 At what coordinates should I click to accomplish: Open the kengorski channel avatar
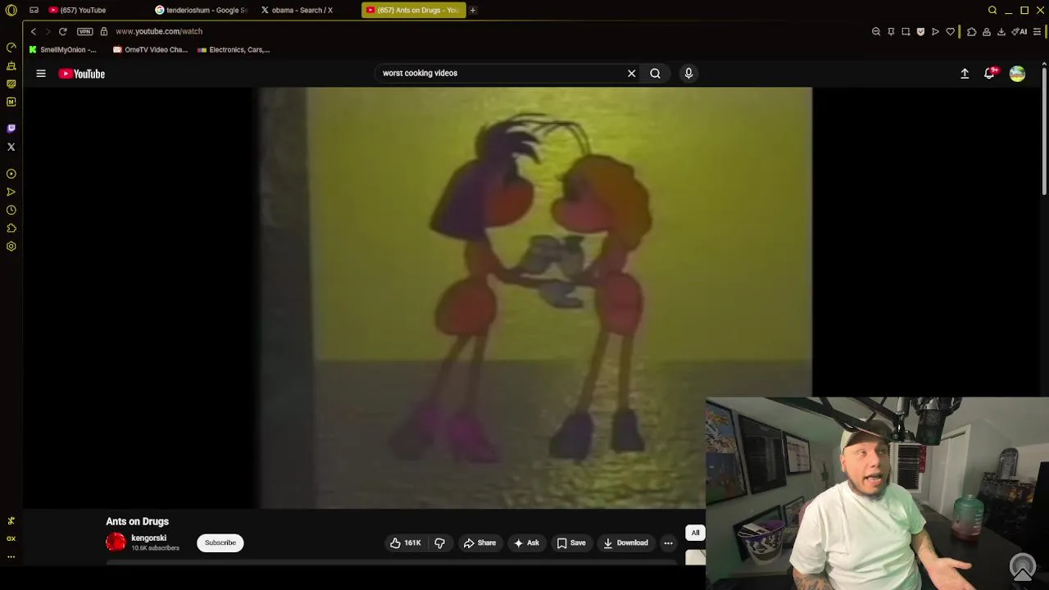pyautogui.click(x=116, y=542)
